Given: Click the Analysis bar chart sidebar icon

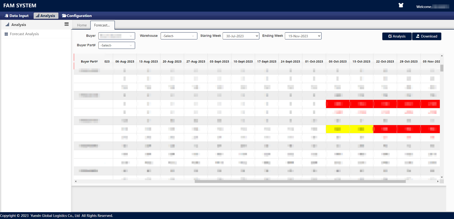Looking at the screenshot, I should (x=7, y=25).
